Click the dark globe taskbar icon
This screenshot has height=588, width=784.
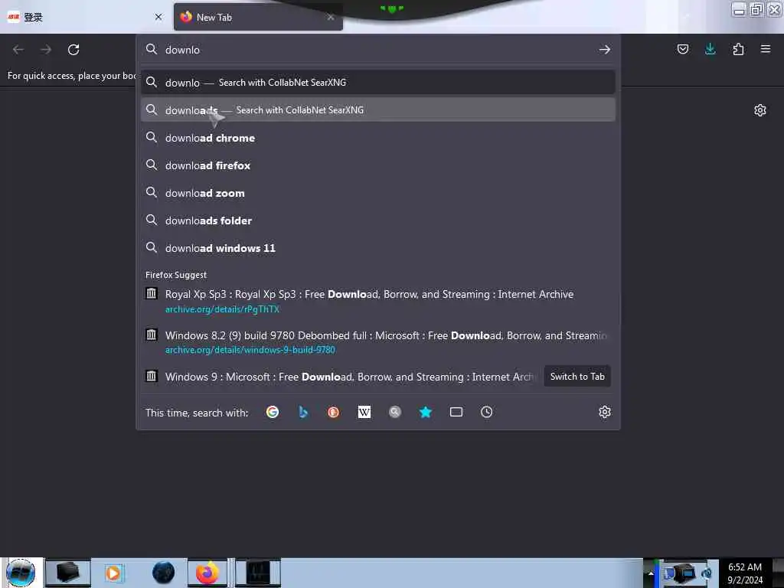(x=164, y=573)
